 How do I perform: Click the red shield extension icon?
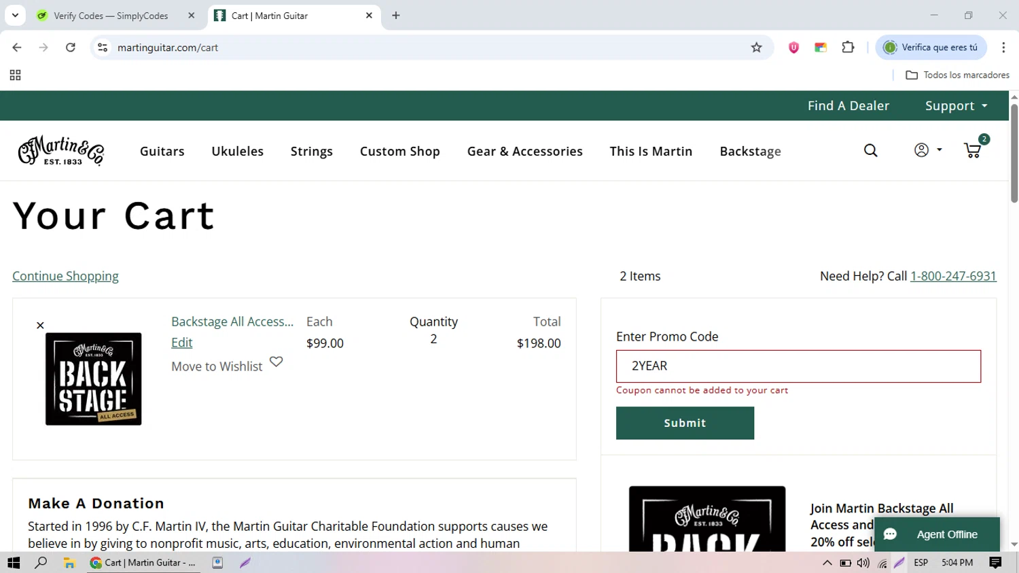(x=793, y=48)
